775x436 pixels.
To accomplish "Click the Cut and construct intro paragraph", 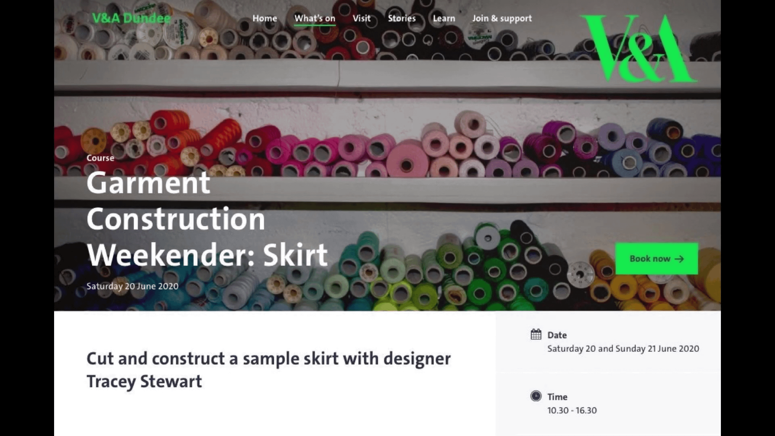I will (x=269, y=370).
